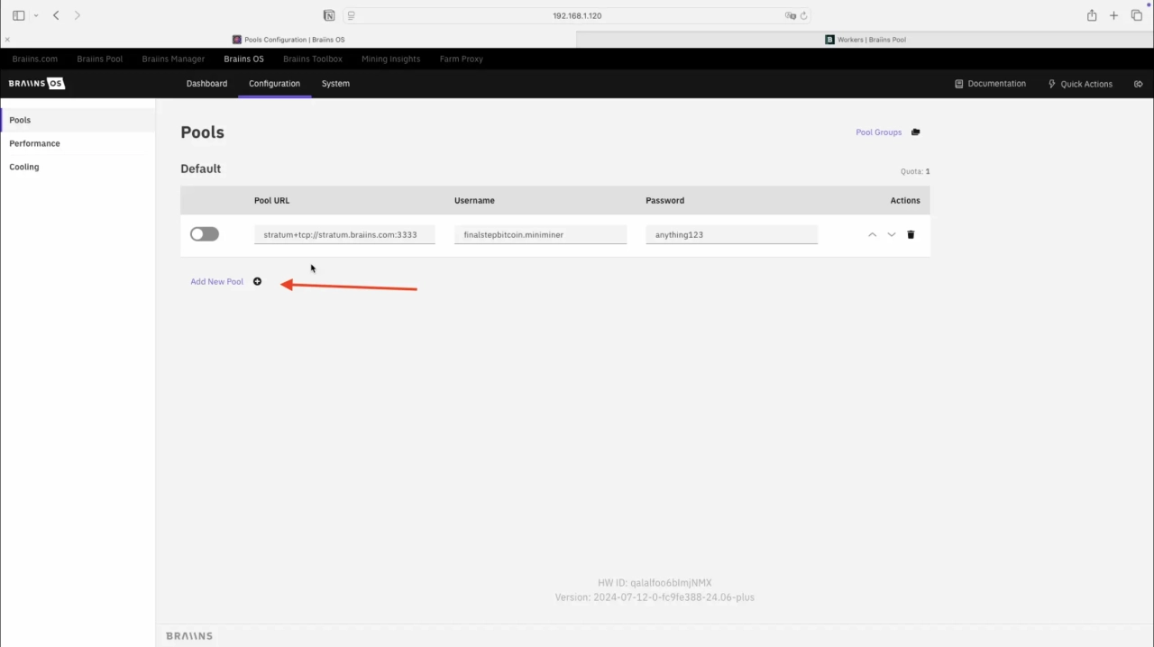Go to the Dashboard tab
This screenshot has width=1154, height=647.
206,84
